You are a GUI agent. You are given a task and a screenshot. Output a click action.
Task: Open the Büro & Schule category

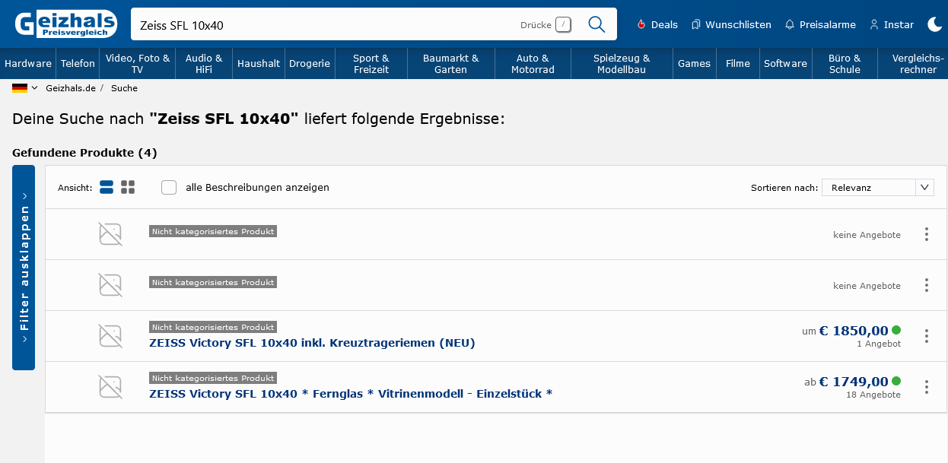(x=845, y=63)
